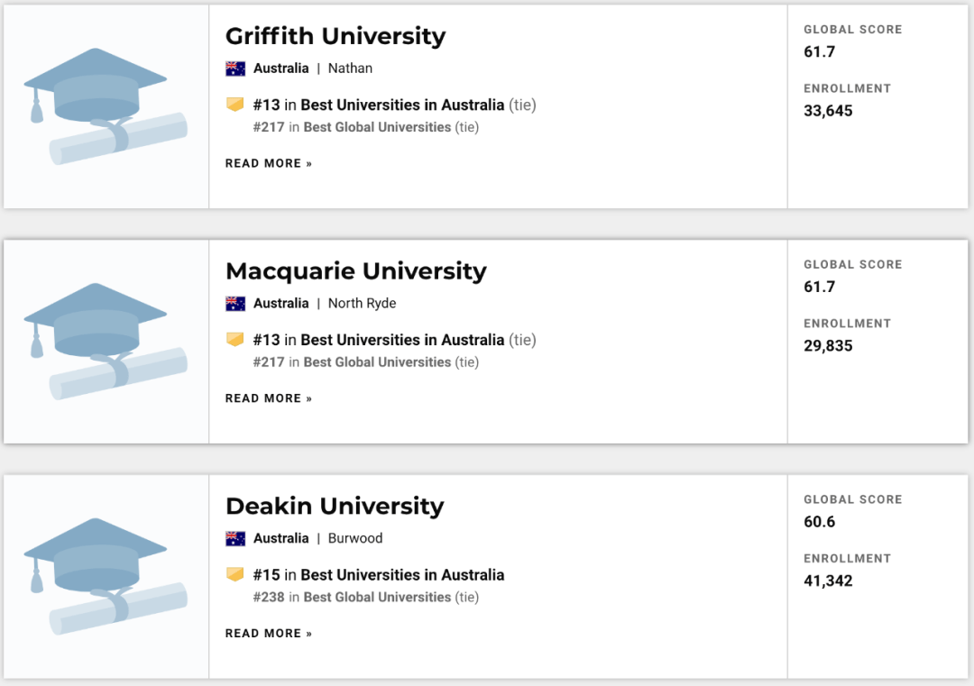Click Griffith University graduation cap thumbnail
The width and height of the screenshot is (974, 686).
(x=106, y=106)
